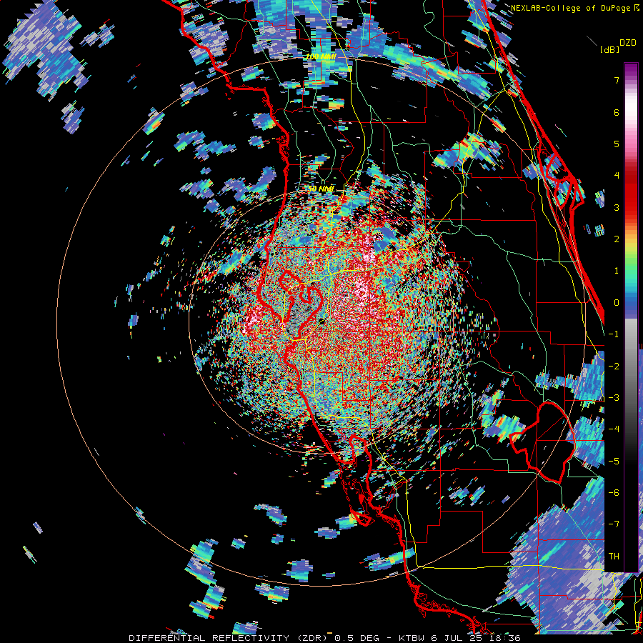Click the DZD legend title
Viewport: 643px width, 643px height.
point(627,43)
